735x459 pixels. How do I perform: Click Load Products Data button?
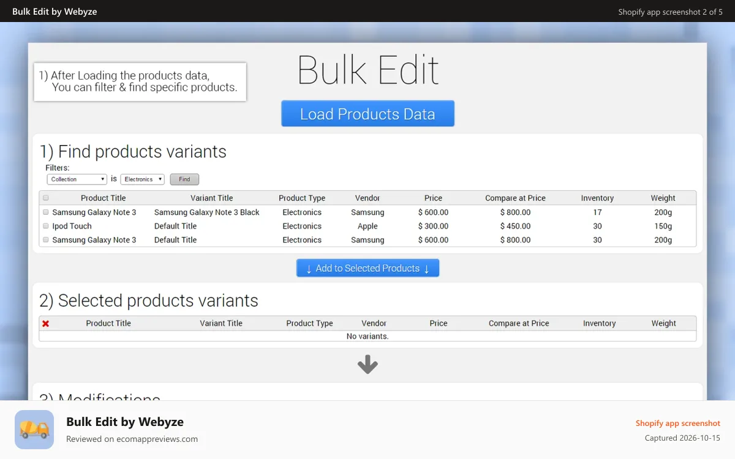click(367, 114)
